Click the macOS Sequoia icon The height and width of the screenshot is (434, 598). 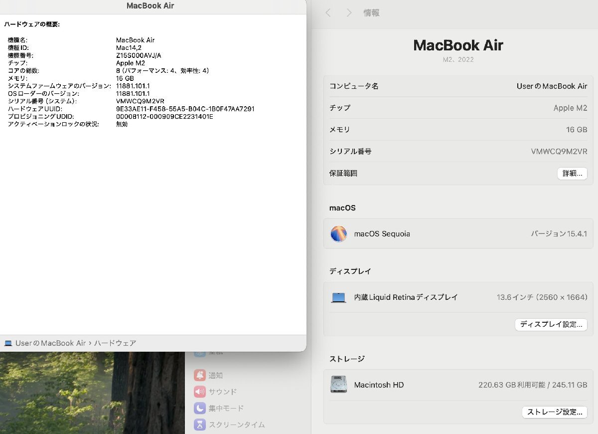point(339,233)
